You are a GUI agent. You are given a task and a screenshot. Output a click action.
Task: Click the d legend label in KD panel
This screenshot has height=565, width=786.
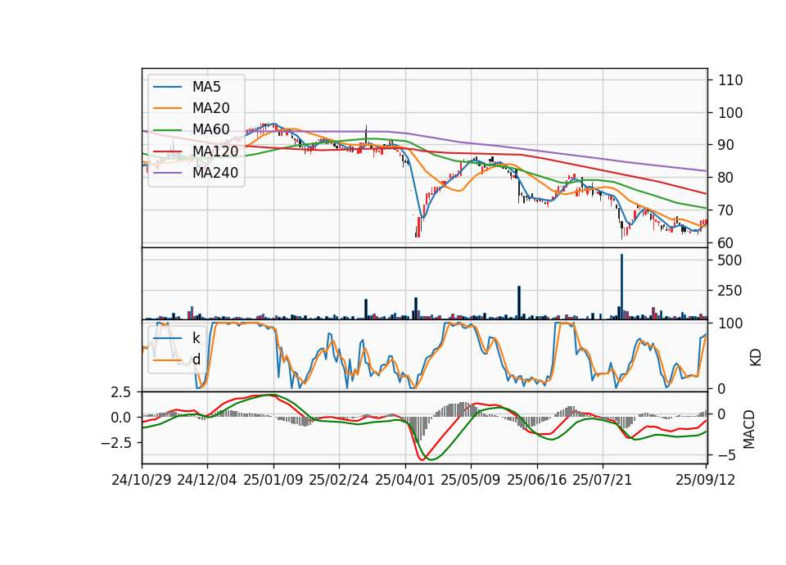(x=196, y=359)
